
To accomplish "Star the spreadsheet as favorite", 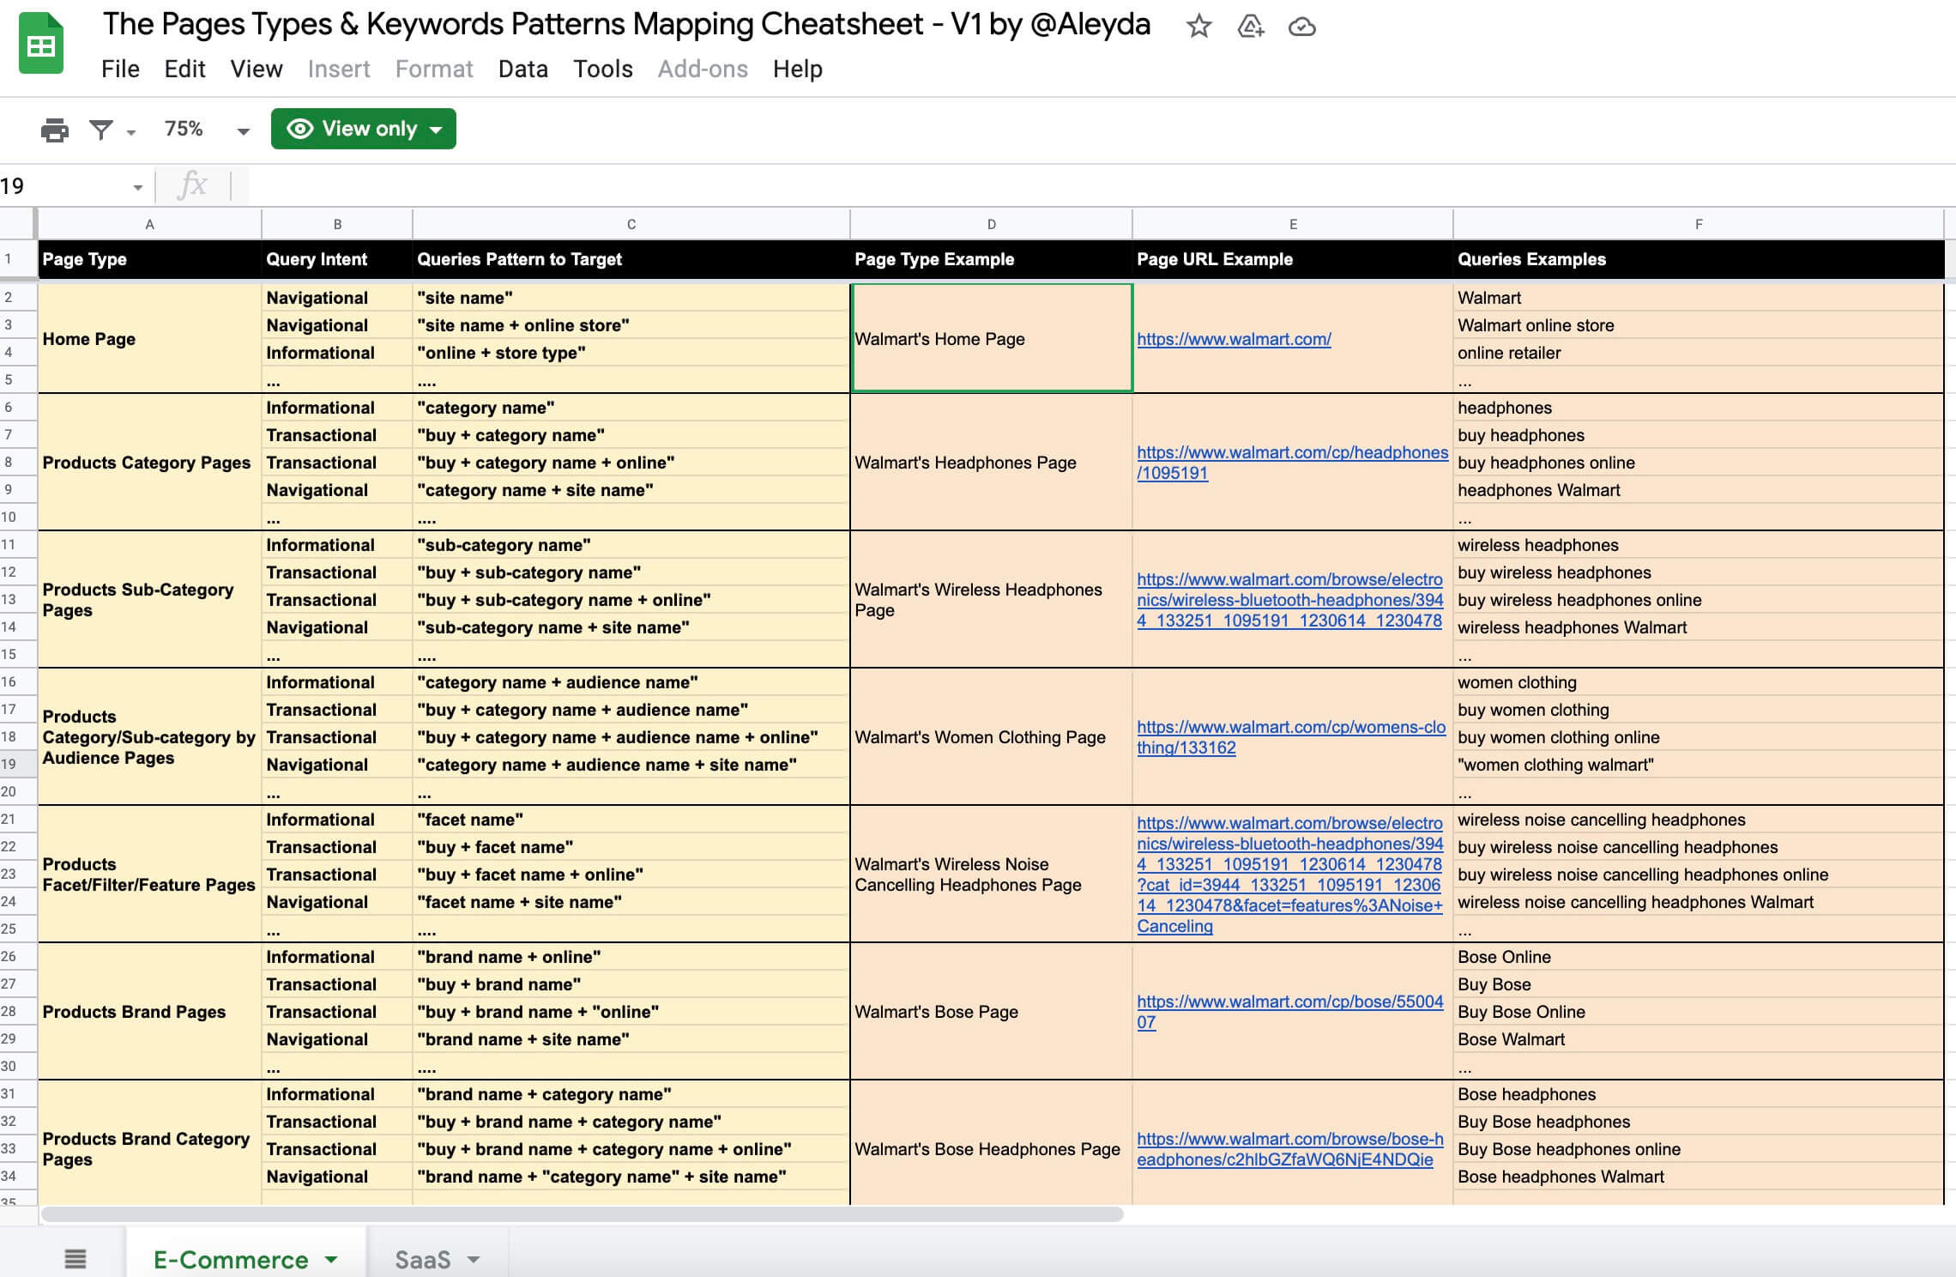I will click(1198, 27).
